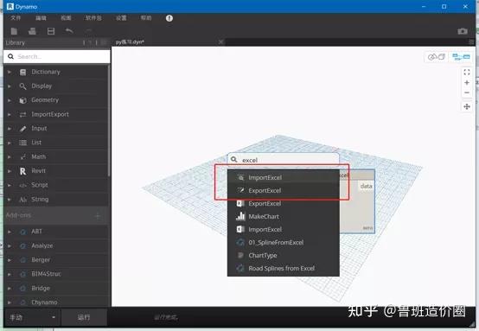
Task: Expand the Display category arrow
Action: click(10, 86)
